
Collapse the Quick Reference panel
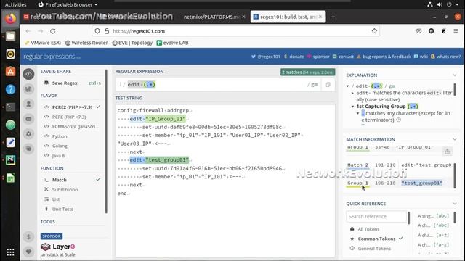[455, 204]
